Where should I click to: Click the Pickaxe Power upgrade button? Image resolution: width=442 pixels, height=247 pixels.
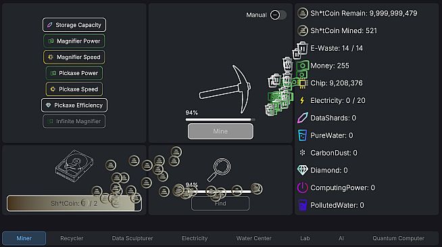click(x=74, y=73)
